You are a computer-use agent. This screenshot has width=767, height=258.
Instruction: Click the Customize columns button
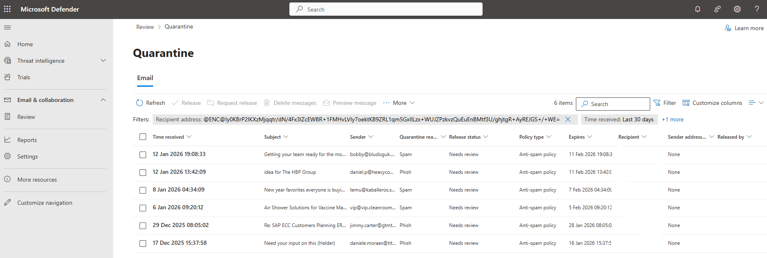point(713,103)
